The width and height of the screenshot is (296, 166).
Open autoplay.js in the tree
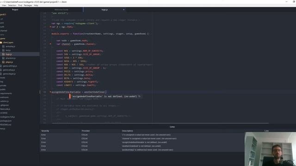click(10, 46)
